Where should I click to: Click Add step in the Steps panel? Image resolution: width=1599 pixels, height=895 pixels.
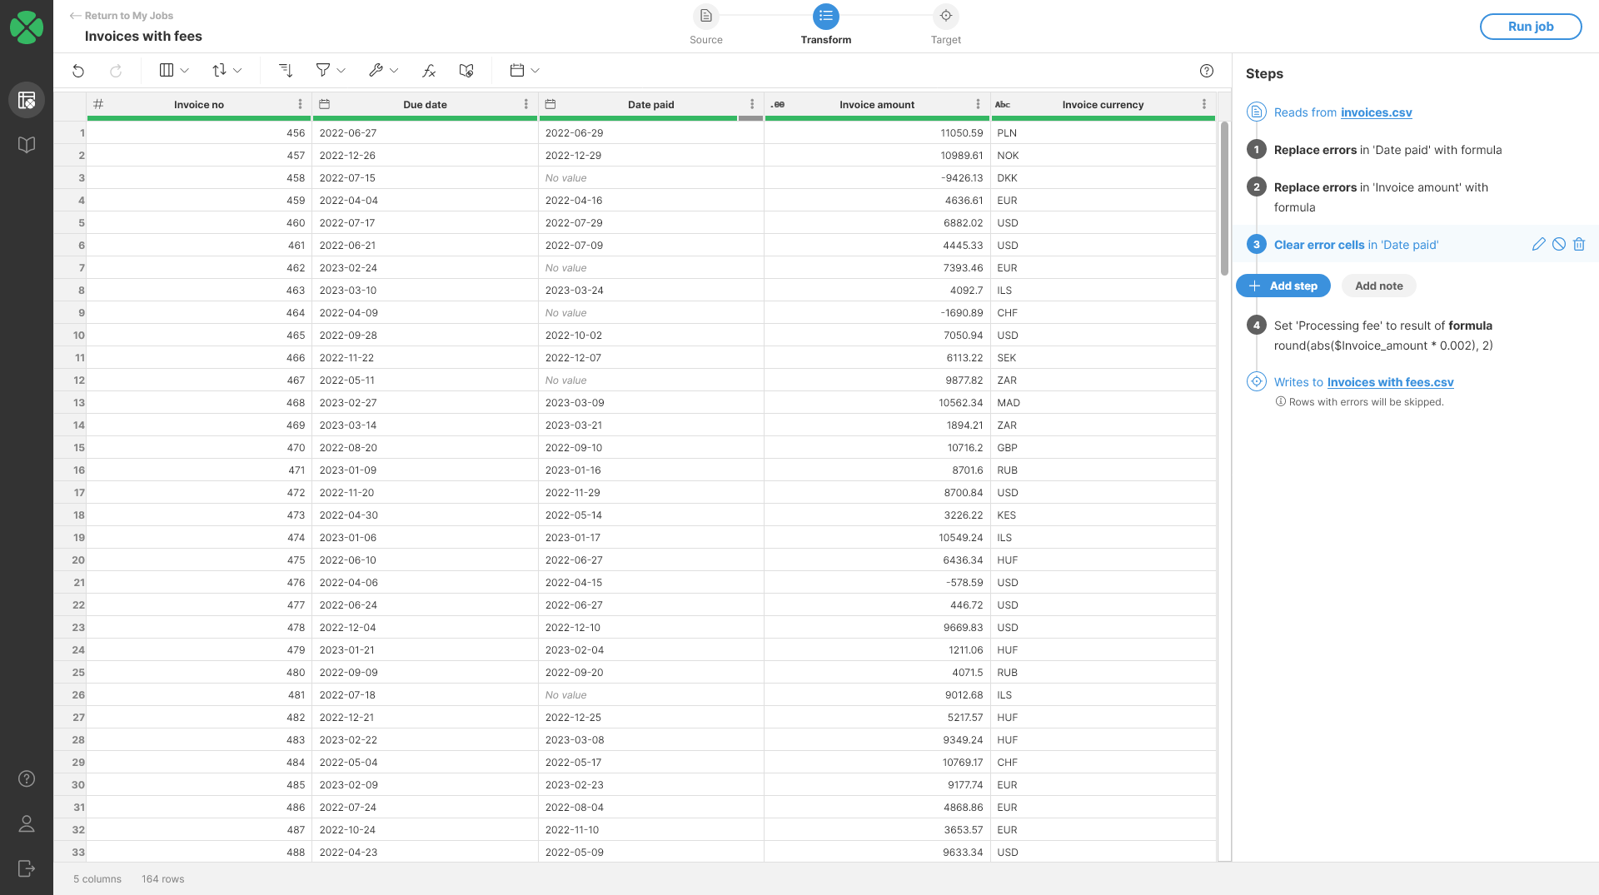[x=1283, y=286]
